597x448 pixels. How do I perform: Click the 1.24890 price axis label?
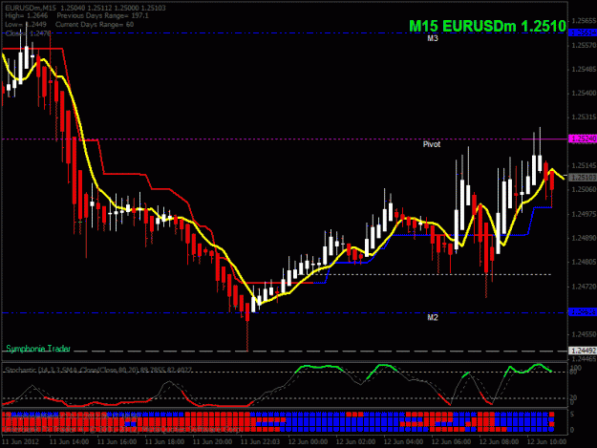(584, 238)
